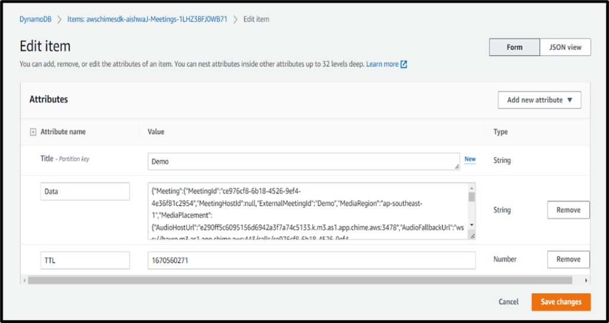Click the external link icon beside Learn more
The image size is (609, 323).
[x=404, y=64]
